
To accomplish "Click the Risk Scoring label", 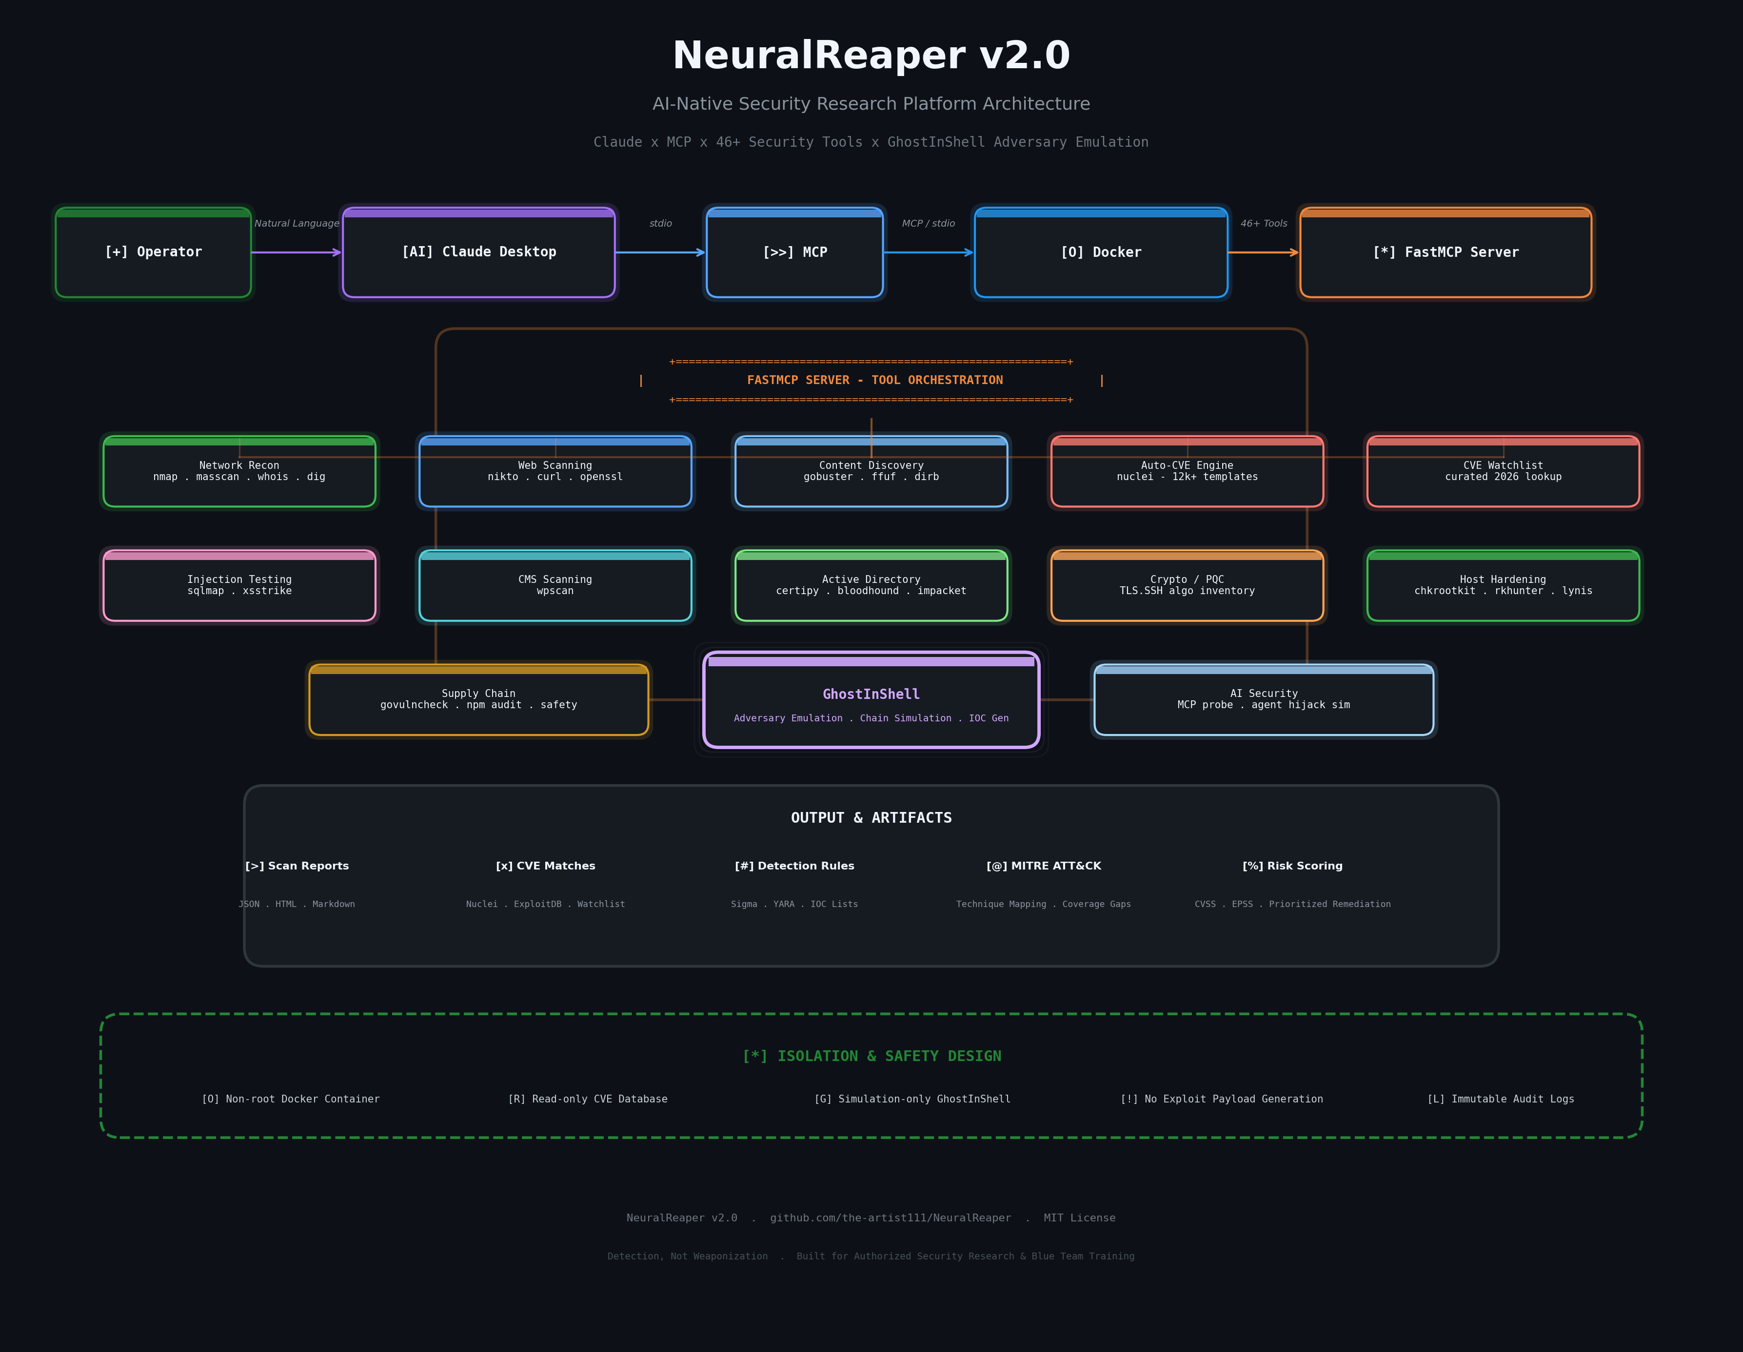I will click(x=1293, y=866).
